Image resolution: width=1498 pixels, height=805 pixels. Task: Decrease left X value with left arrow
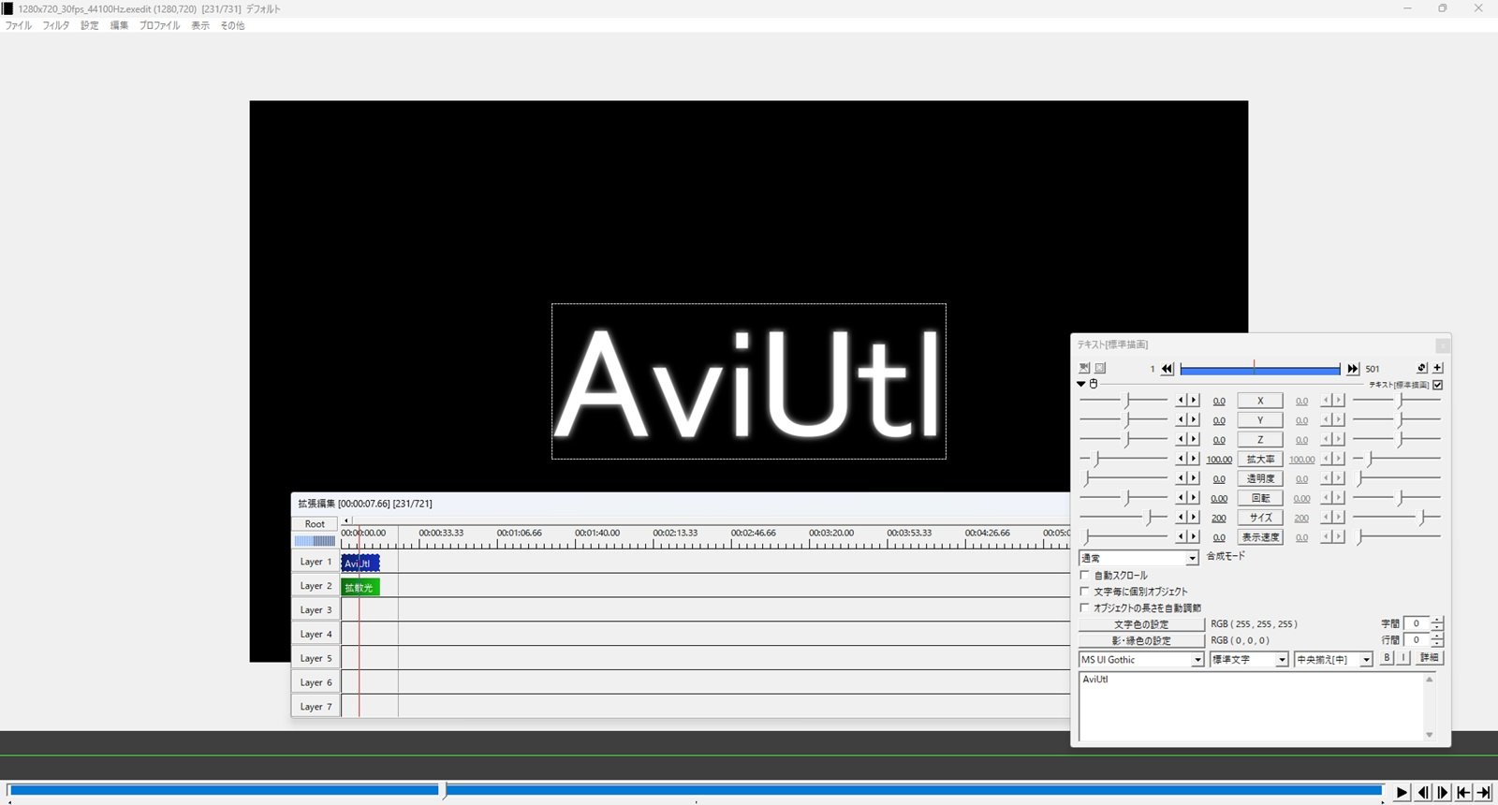[1182, 401]
